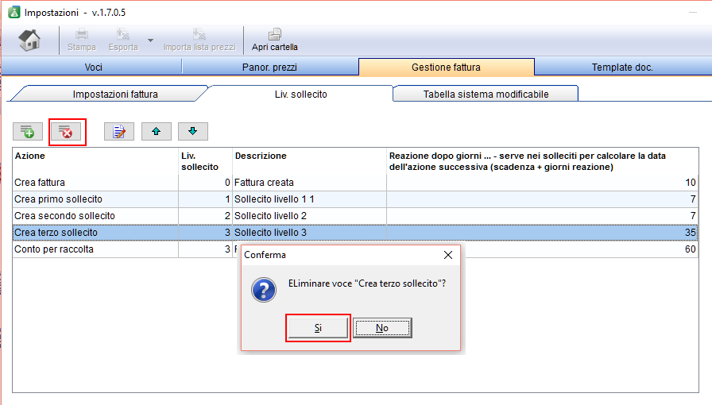Click the Sollecito livello 3 cell
Viewport: 712px width, 405px height.
(309, 233)
